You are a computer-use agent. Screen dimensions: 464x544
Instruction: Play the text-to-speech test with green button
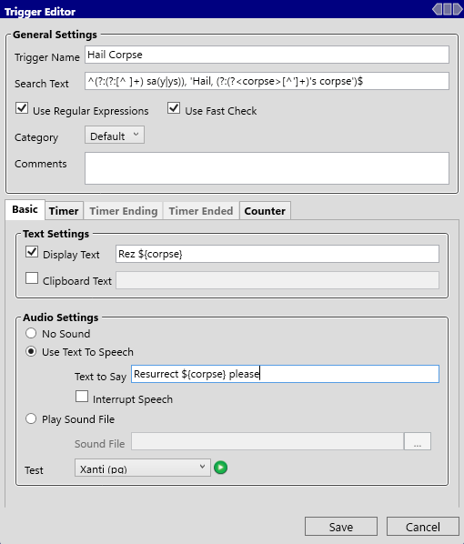(x=221, y=468)
